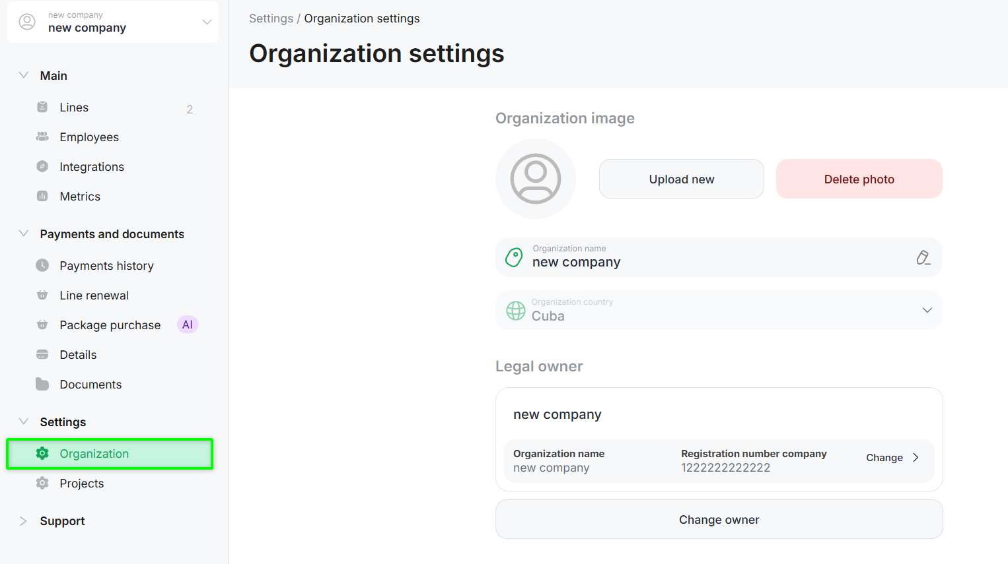Collapse the Payments and documents section
Screen dimensions: 1008x564
coord(24,234)
